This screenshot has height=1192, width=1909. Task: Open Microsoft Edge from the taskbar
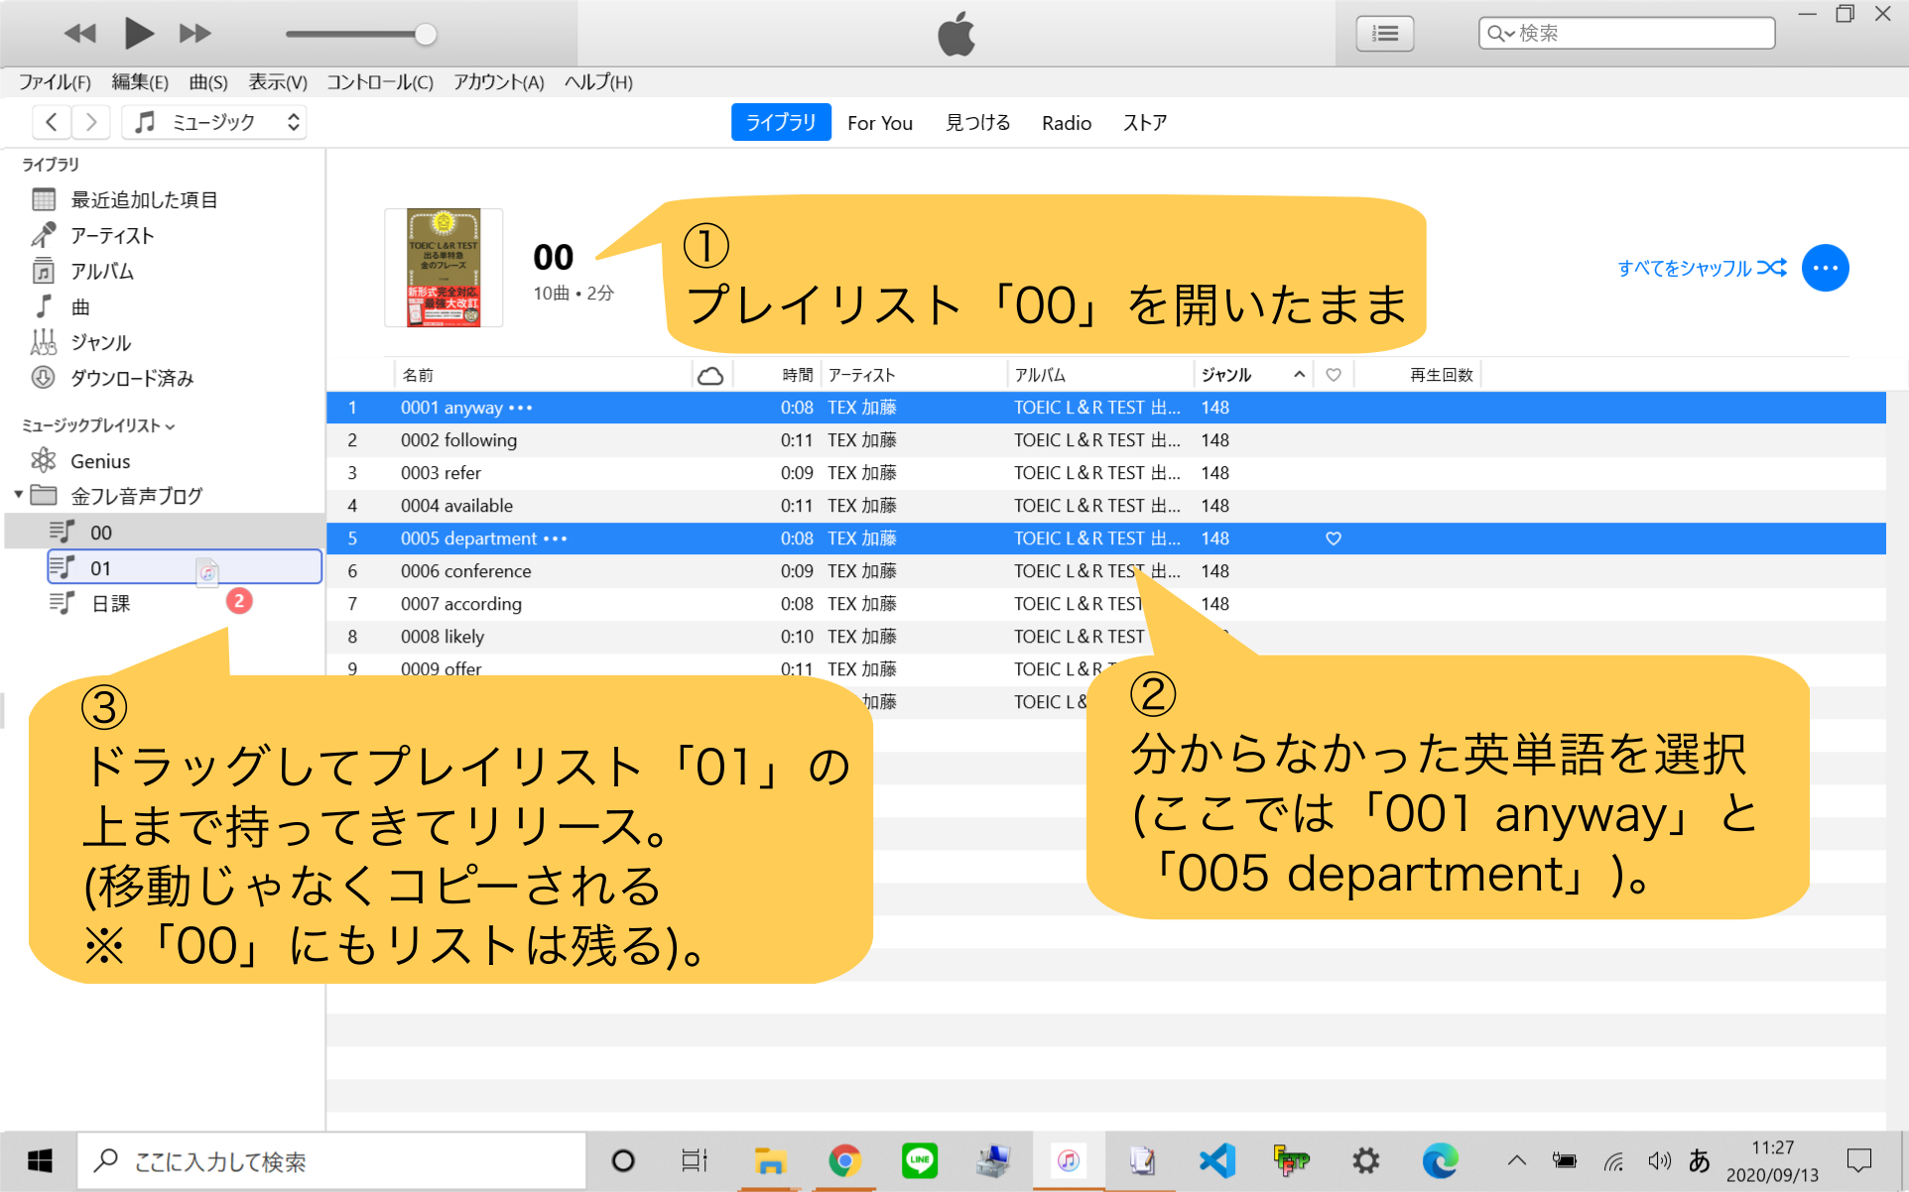tap(1440, 1160)
